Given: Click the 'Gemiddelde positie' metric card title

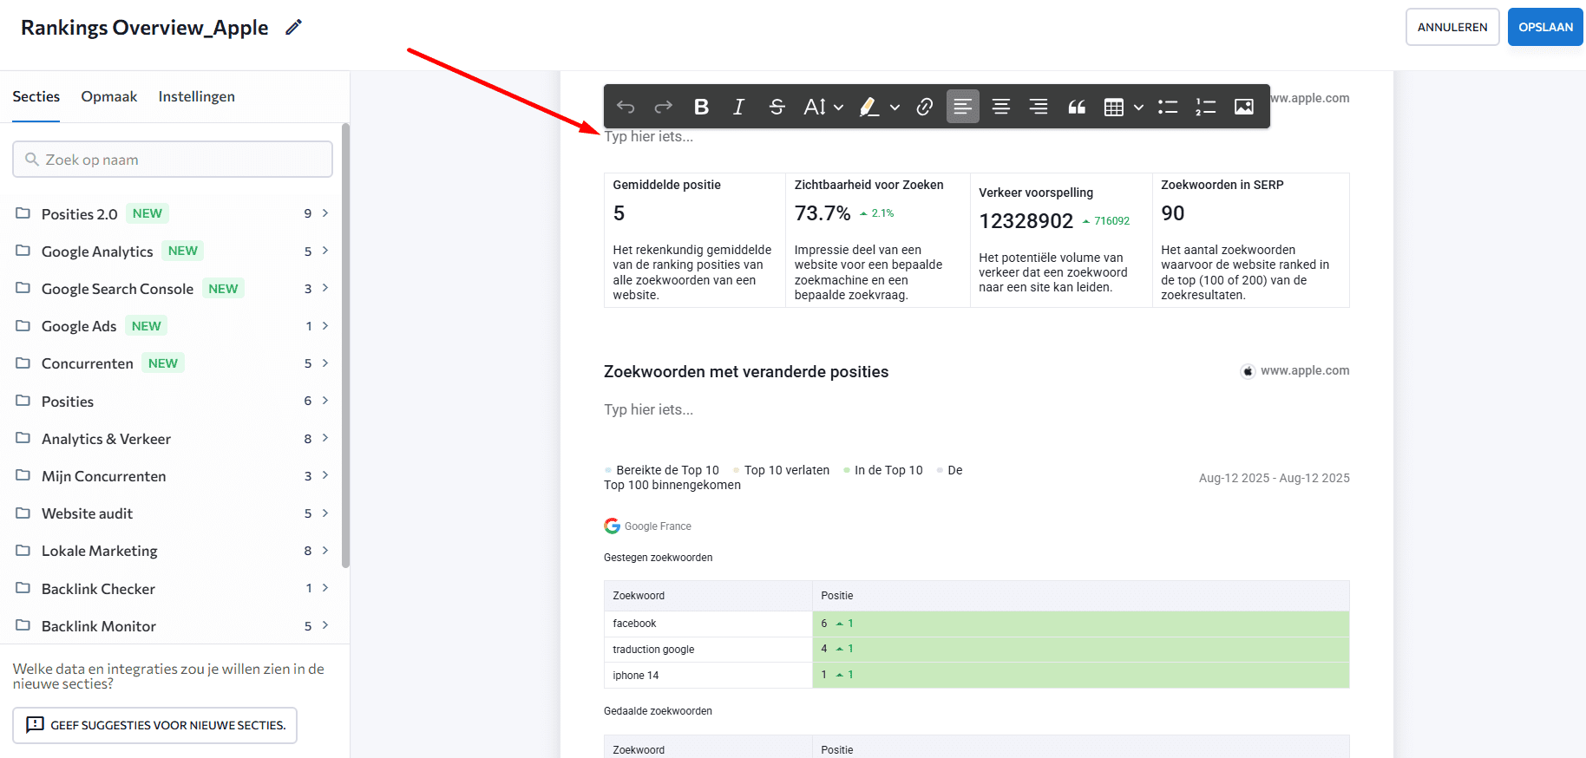Looking at the screenshot, I should coord(667,185).
